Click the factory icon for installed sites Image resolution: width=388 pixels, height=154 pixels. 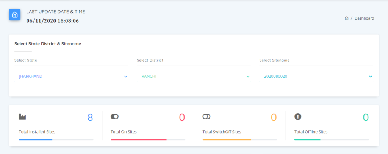click(x=22, y=117)
